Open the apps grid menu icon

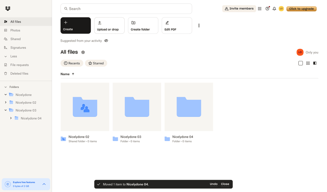(260, 9)
